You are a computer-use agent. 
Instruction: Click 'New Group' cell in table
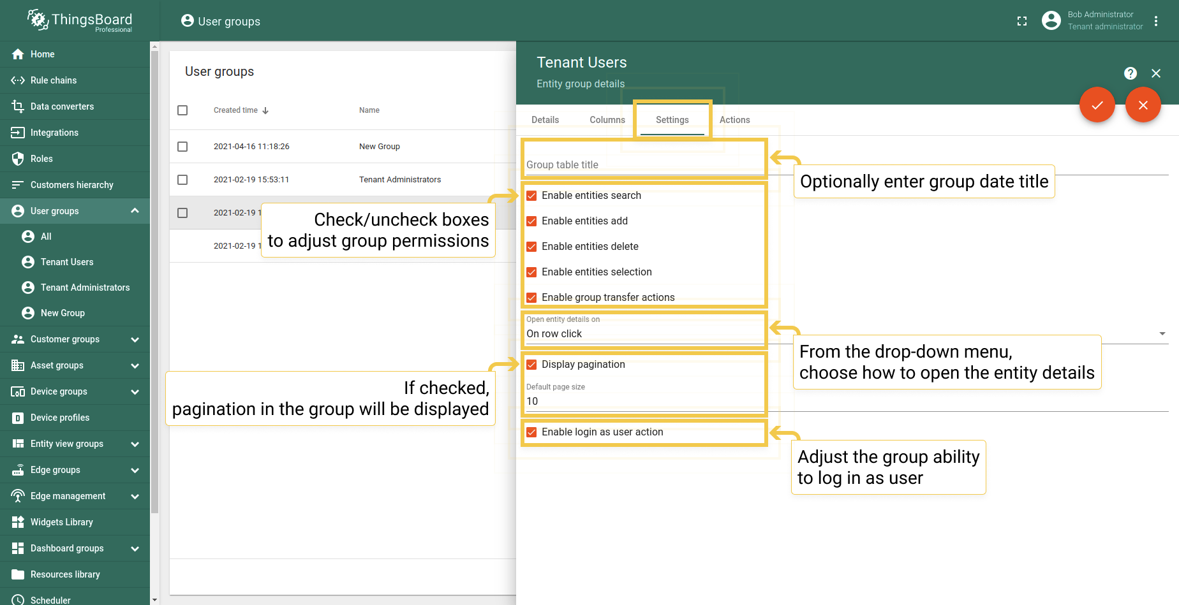click(x=380, y=147)
